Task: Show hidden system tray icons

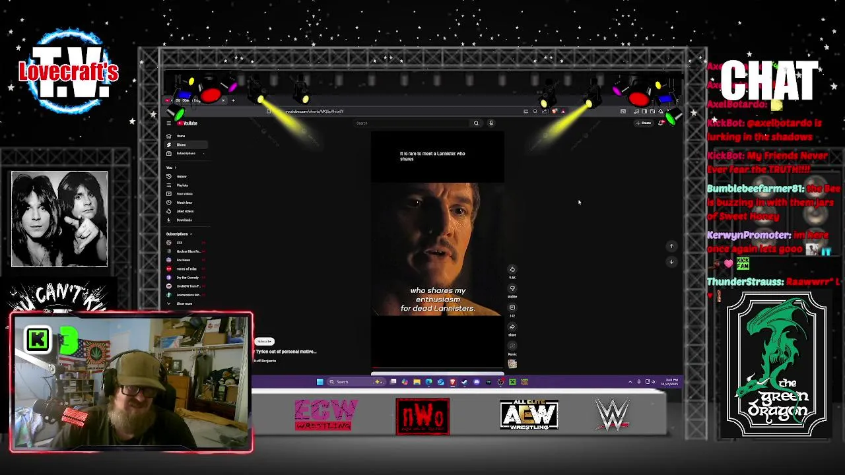Action: [630, 382]
